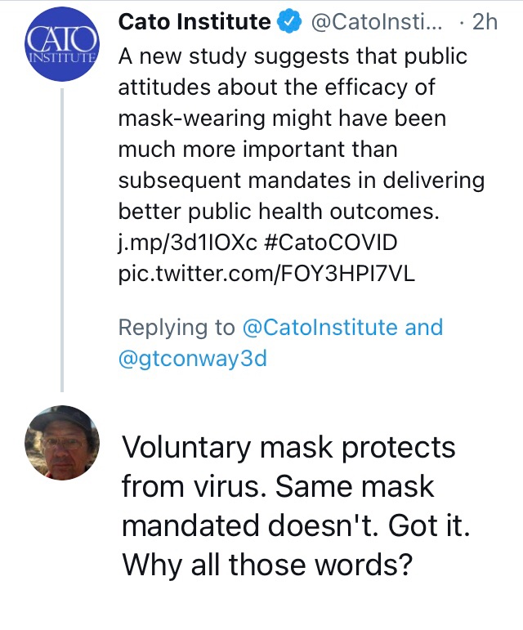Click the words "mask-wearing might have been"
The width and height of the screenshot is (523, 630).
(x=284, y=118)
